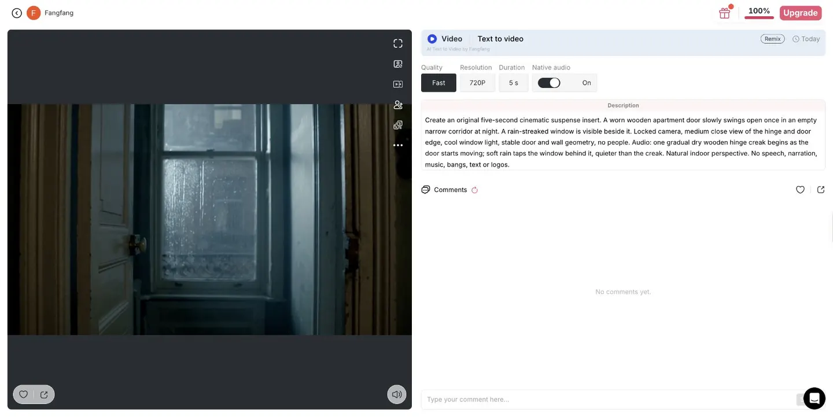Viewport: 833px width, 417px height.
Task: Share the post via the icon beside Comments
Action: (x=820, y=190)
